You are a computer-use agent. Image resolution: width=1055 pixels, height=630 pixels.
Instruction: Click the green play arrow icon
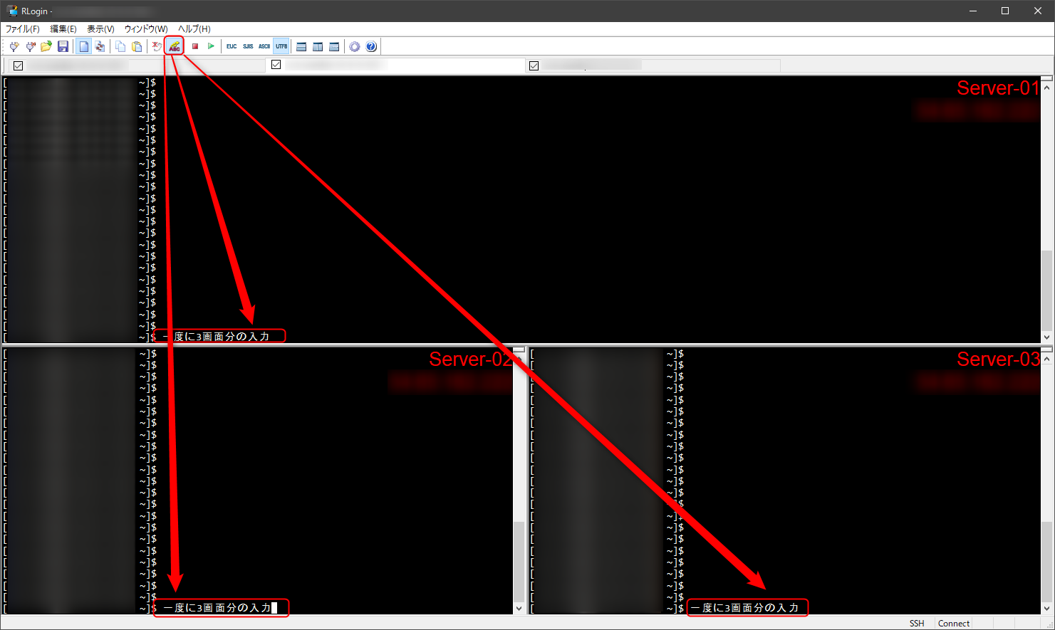(x=211, y=46)
